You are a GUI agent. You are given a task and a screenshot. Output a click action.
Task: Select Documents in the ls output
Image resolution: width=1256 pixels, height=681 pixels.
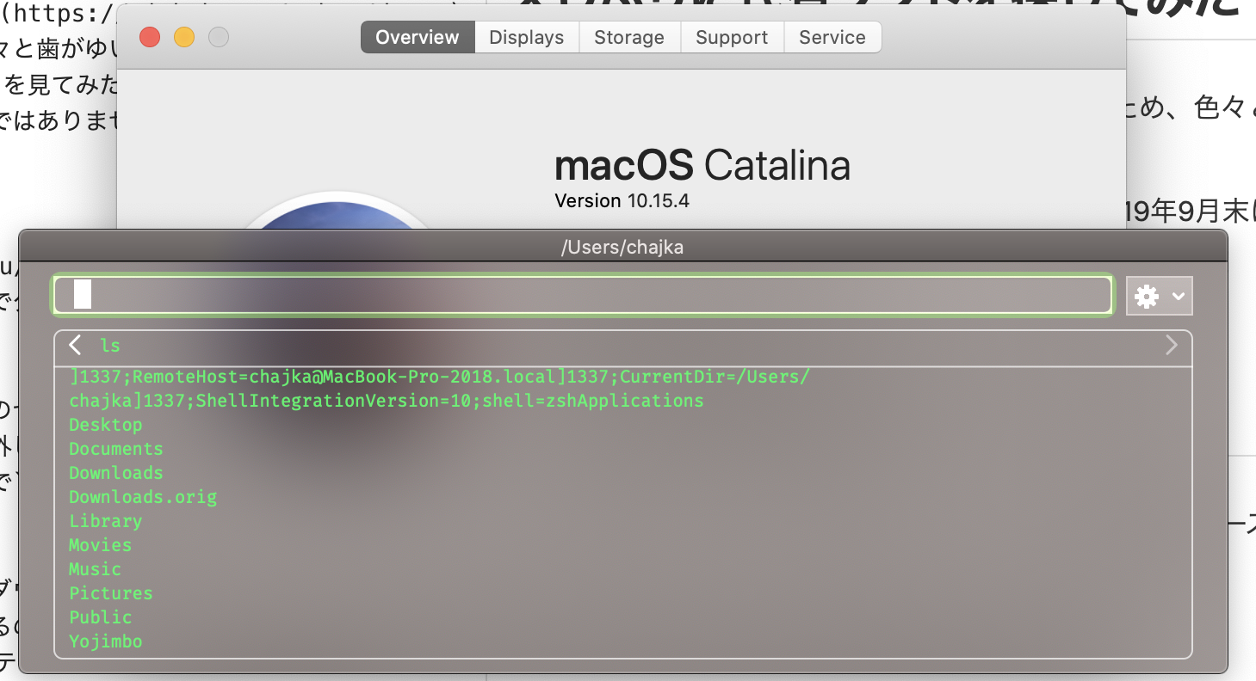[x=116, y=449]
